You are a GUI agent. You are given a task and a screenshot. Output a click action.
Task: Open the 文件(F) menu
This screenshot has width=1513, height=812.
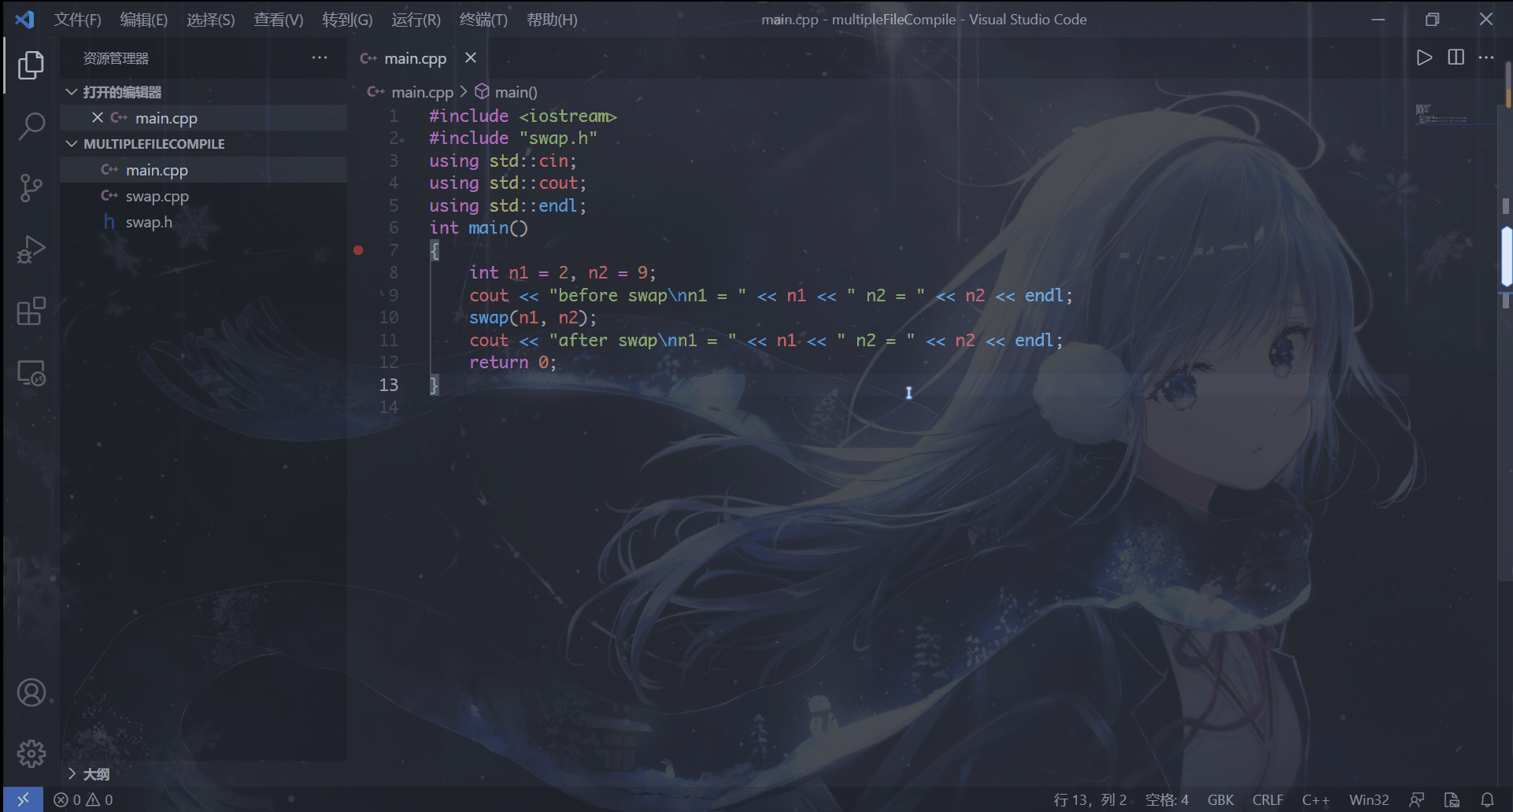pyautogui.click(x=77, y=20)
